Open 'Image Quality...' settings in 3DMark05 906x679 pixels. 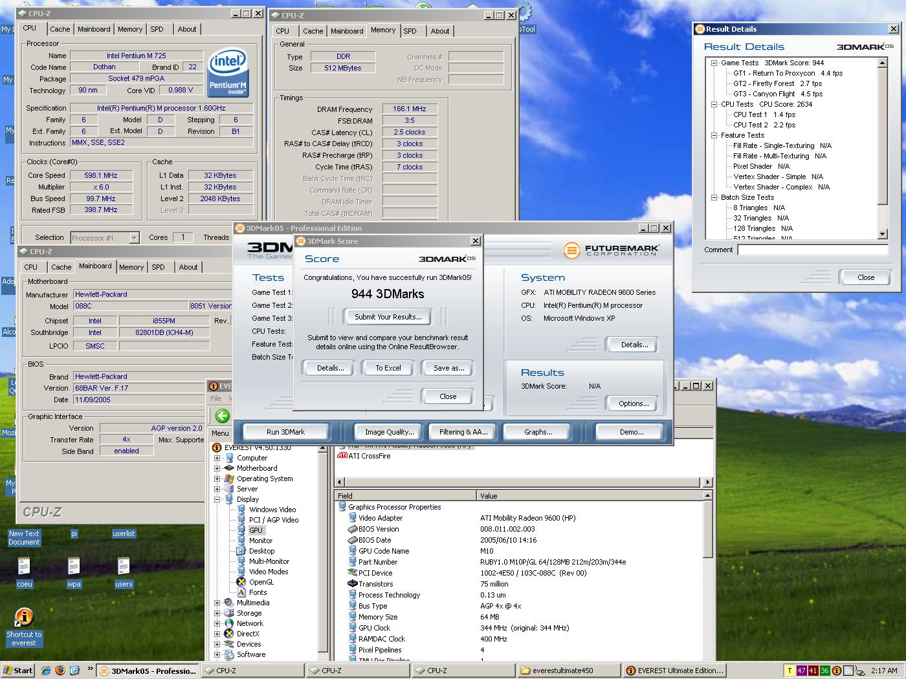[x=389, y=432]
